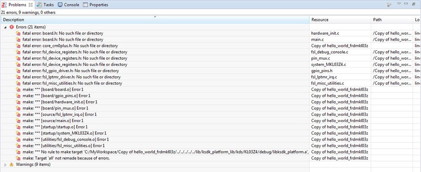This screenshot has height=172, width=421.
Task: Select make [source/main.o] Error 1
Action: click(53, 121)
